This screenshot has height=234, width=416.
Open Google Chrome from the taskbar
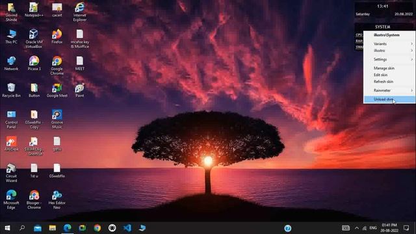[x=97, y=228]
